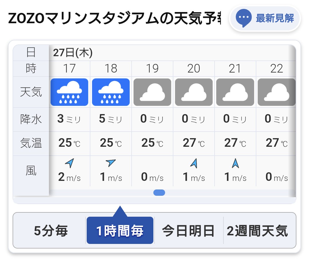Screen dimensions: 309x268
Task: Click the 27日(木) date header
Action: tap(72, 53)
